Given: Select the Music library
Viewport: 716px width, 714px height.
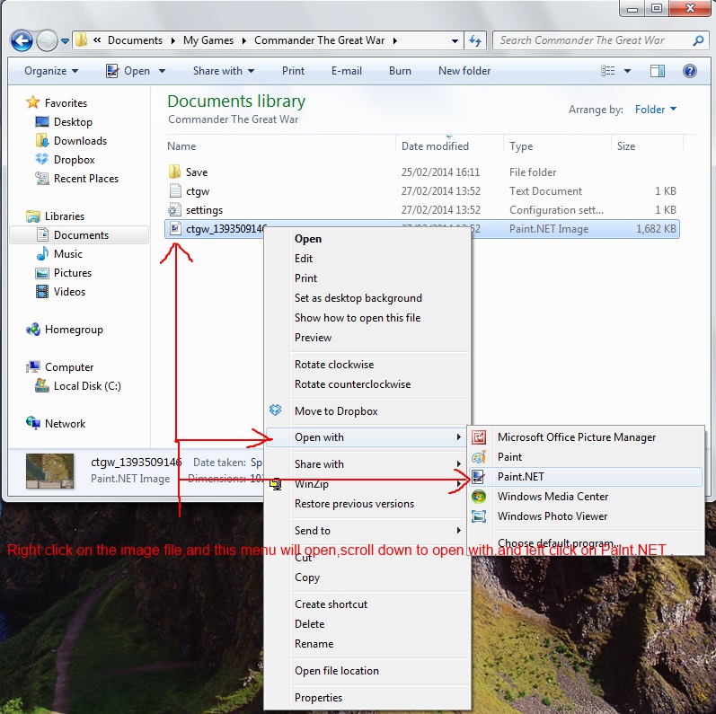Looking at the screenshot, I should click(x=68, y=254).
